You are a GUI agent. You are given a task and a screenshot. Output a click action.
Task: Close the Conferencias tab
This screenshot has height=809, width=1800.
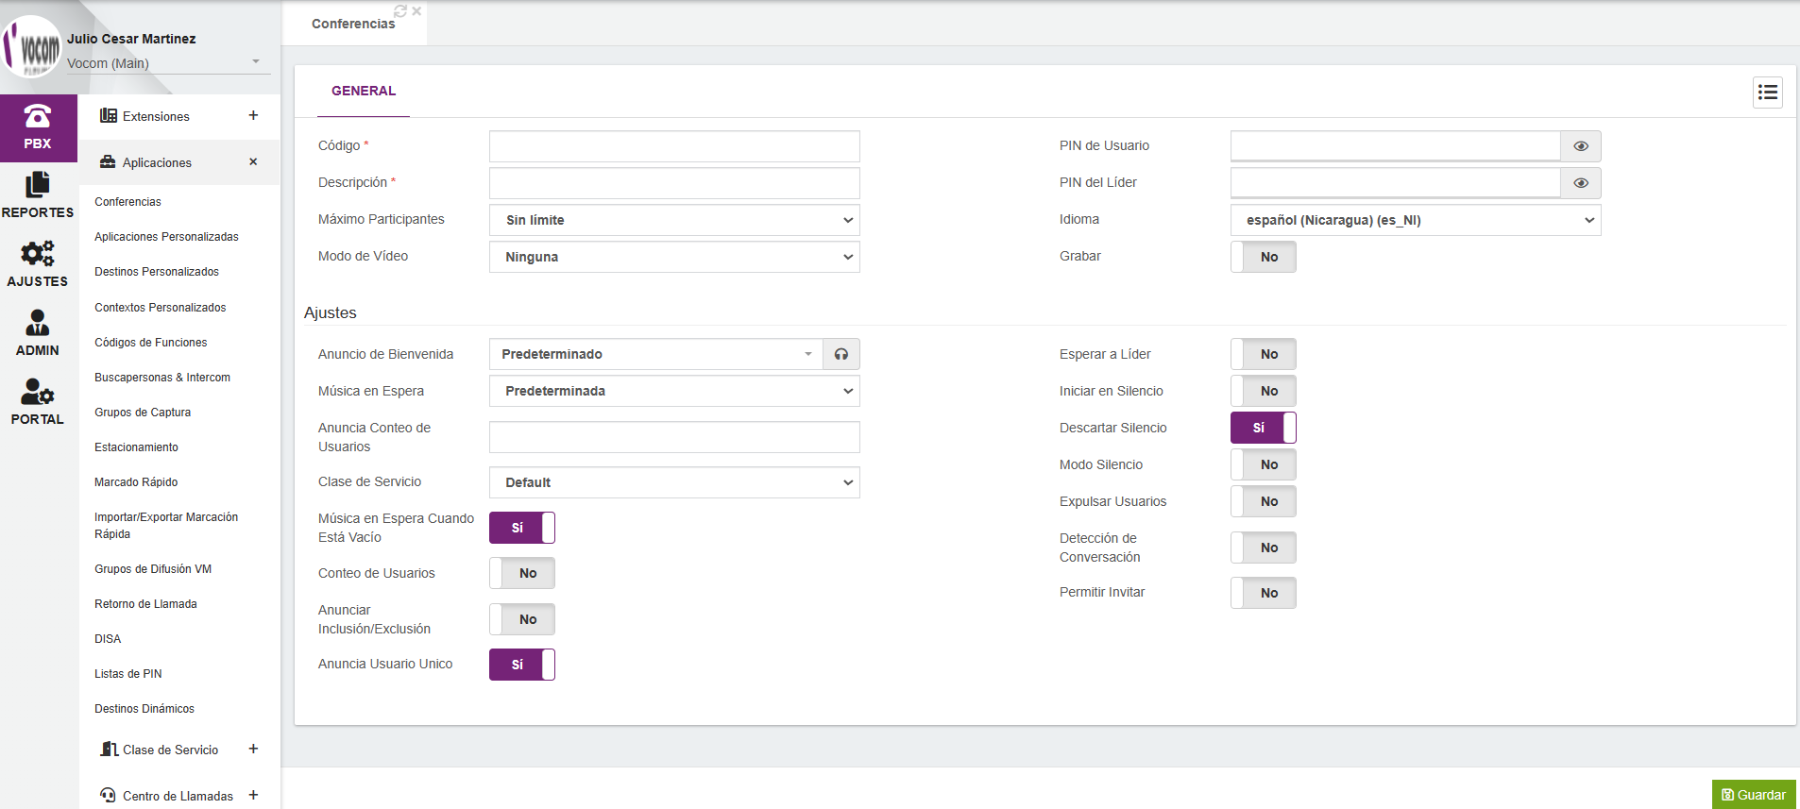pyautogui.click(x=416, y=11)
